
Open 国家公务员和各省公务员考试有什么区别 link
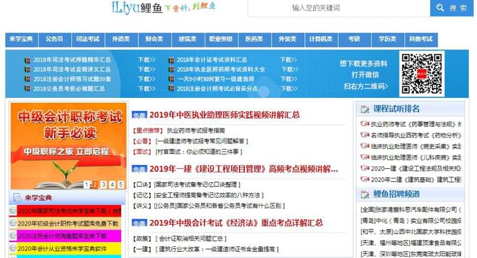(219, 206)
